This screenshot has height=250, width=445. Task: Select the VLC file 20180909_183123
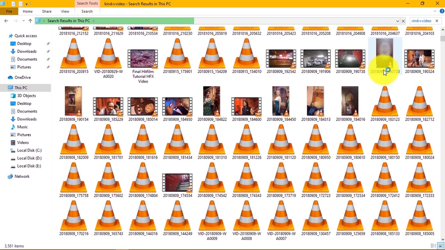pos(385,104)
